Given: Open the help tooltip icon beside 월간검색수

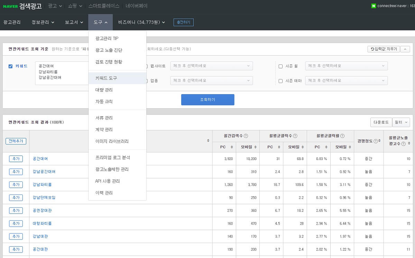Looking at the screenshot, I should [x=247, y=136].
